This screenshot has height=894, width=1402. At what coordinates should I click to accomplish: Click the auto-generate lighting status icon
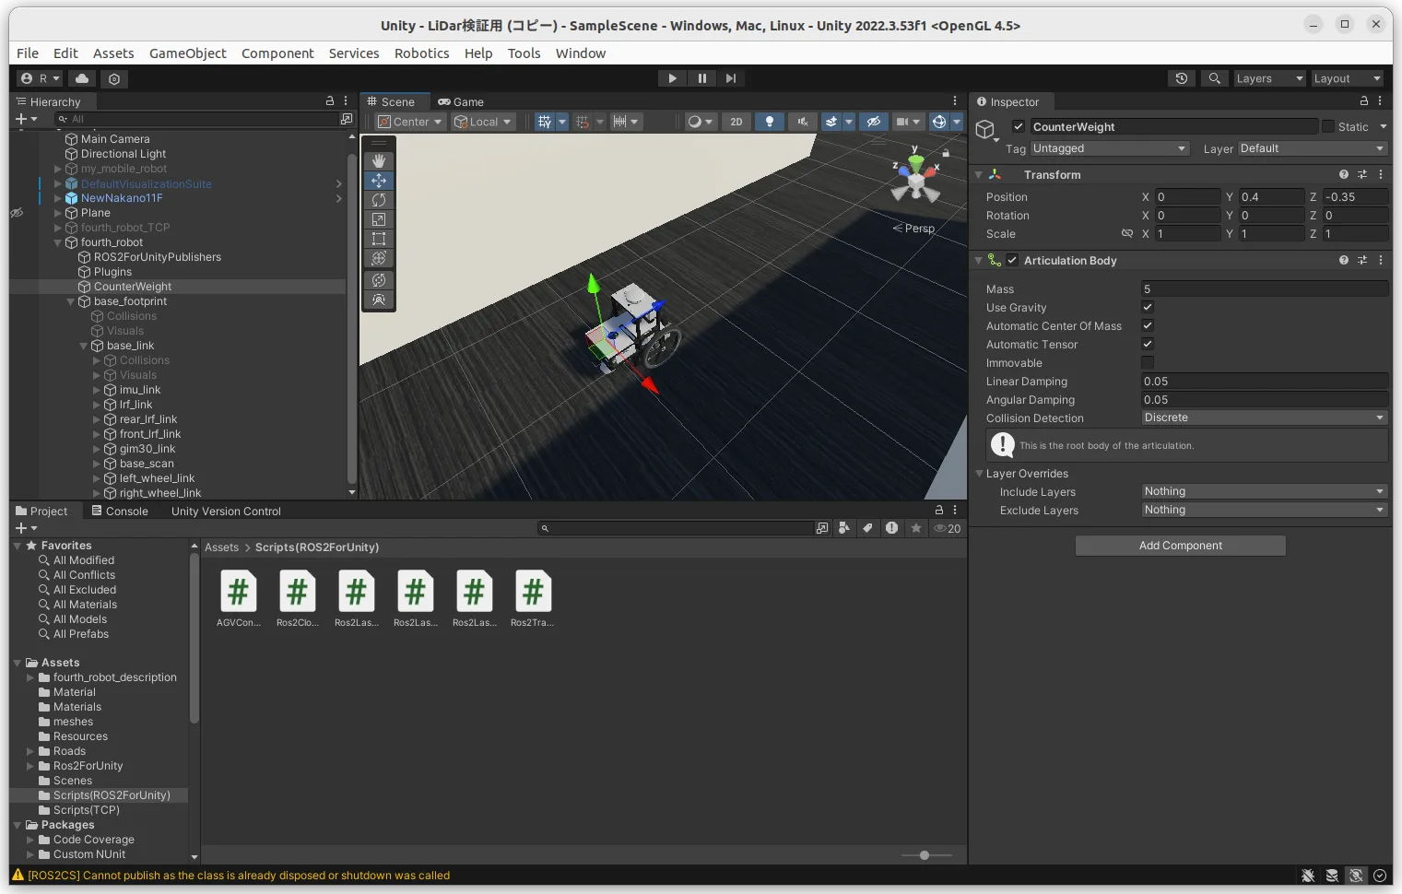1356,876
